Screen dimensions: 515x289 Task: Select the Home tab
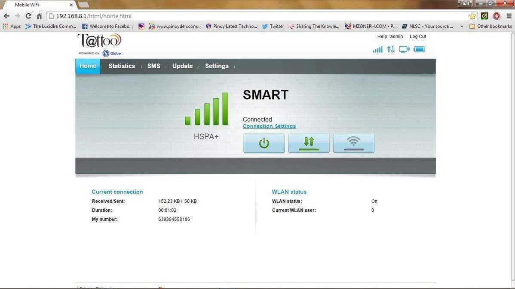[x=88, y=66]
